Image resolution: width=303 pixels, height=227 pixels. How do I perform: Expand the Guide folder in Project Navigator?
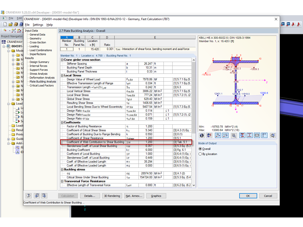[8, 139]
